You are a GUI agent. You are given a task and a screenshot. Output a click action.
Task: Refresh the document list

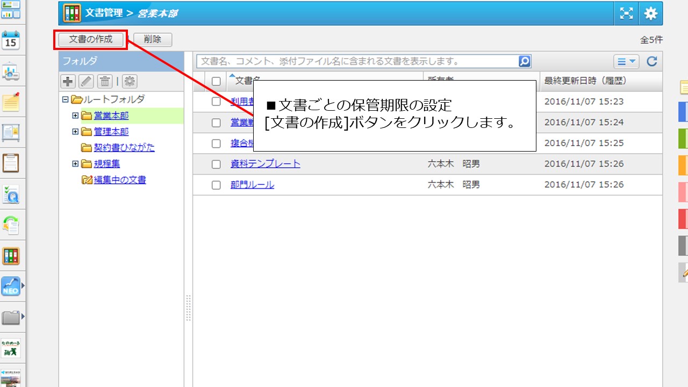click(651, 61)
